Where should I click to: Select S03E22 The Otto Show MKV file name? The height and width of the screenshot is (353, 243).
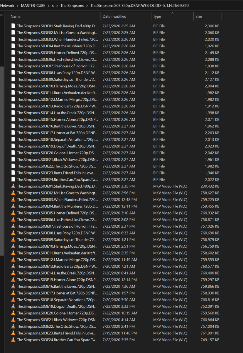(57, 326)
